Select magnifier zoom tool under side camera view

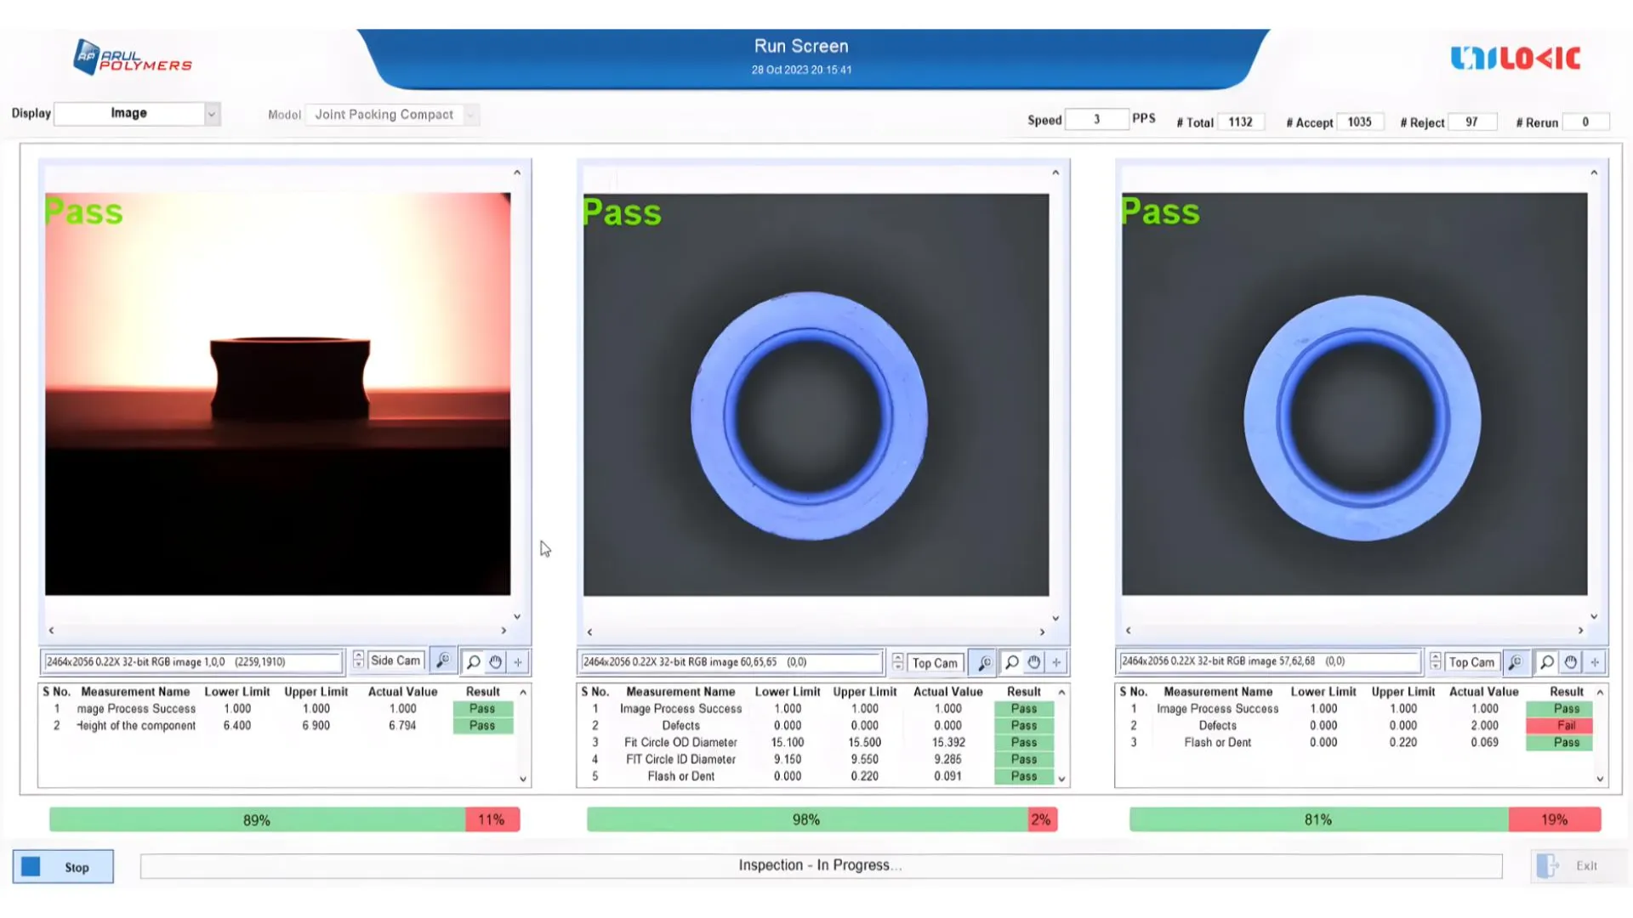pyautogui.click(x=474, y=661)
